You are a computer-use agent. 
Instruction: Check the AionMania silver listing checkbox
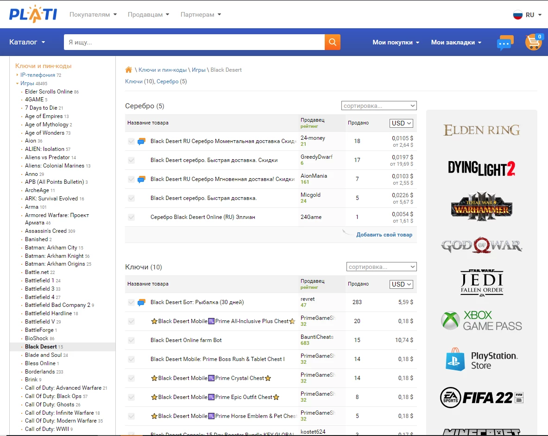tap(132, 179)
